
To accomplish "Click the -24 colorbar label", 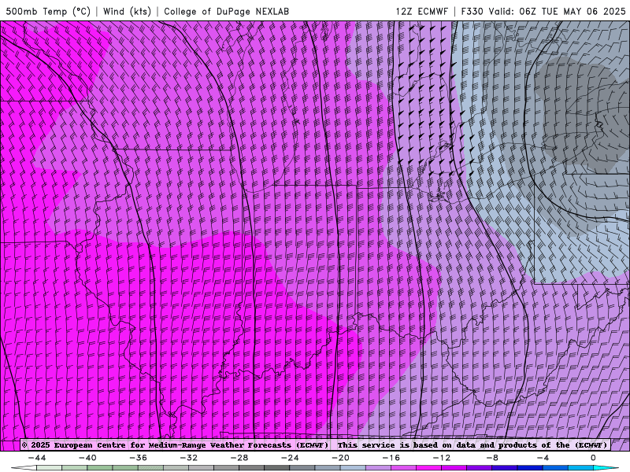I will pos(290,458).
